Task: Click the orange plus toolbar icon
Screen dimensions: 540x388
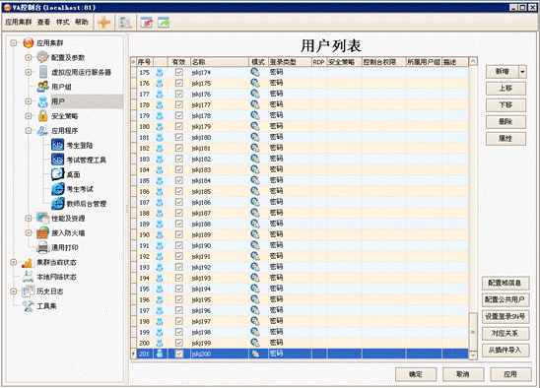Action: click(103, 23)
